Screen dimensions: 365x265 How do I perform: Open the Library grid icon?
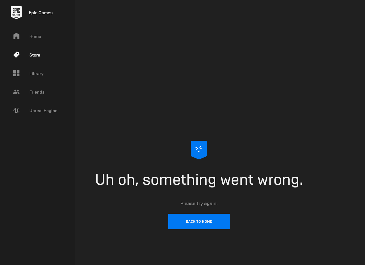pyautogui.click(x=16, y=73)
